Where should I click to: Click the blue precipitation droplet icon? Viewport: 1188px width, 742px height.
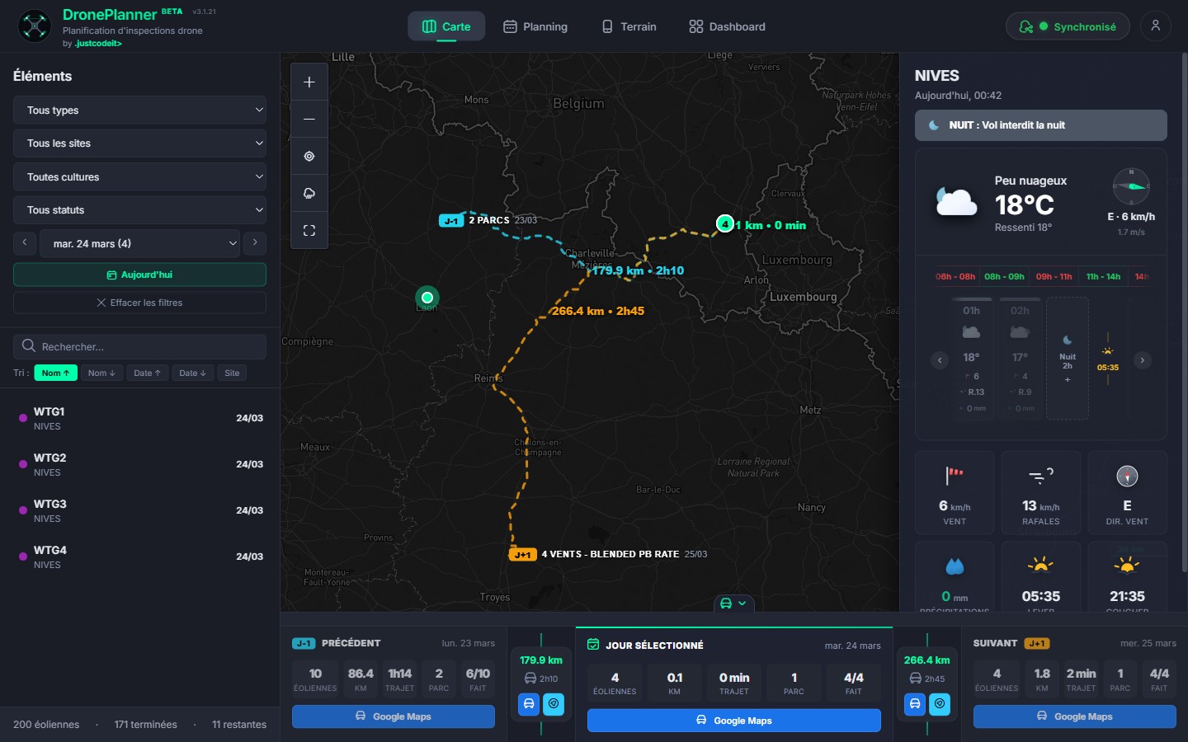(955, 566)
